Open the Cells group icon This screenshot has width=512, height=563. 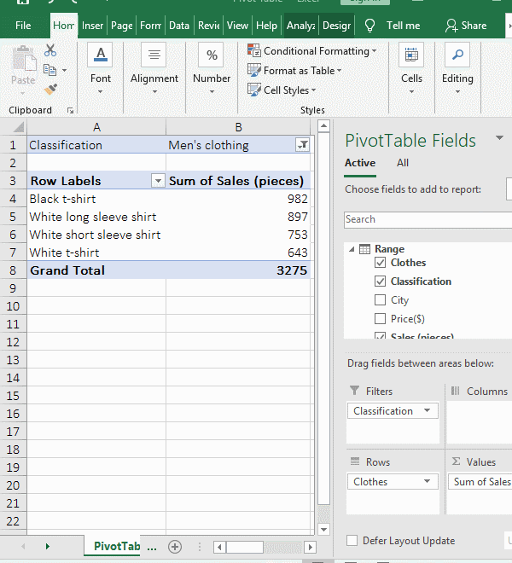411,55
